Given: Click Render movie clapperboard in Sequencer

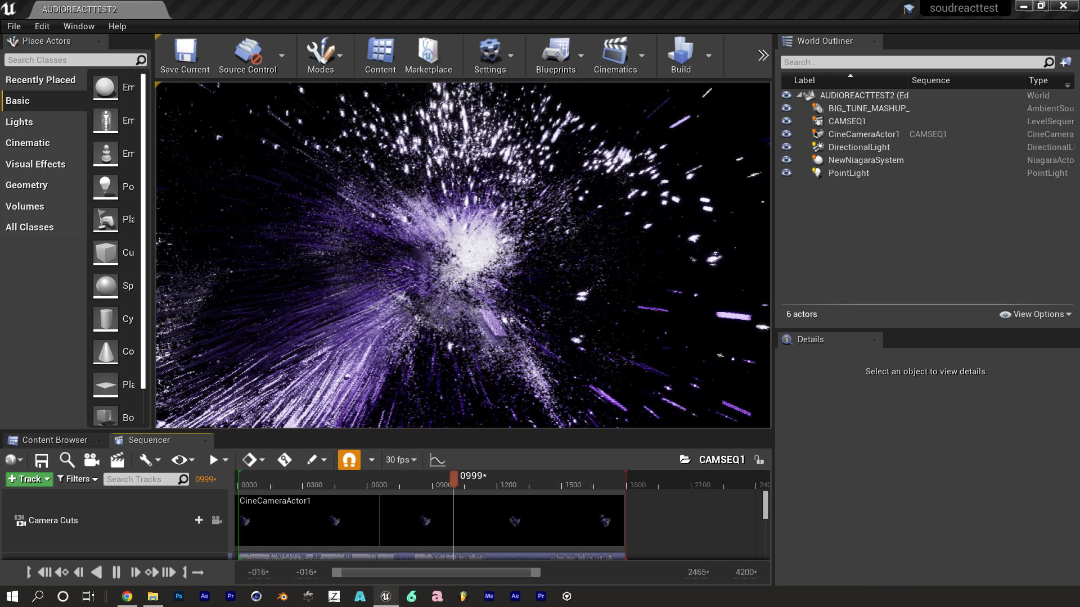Looking at the screenshot, I should coord(117,460).
